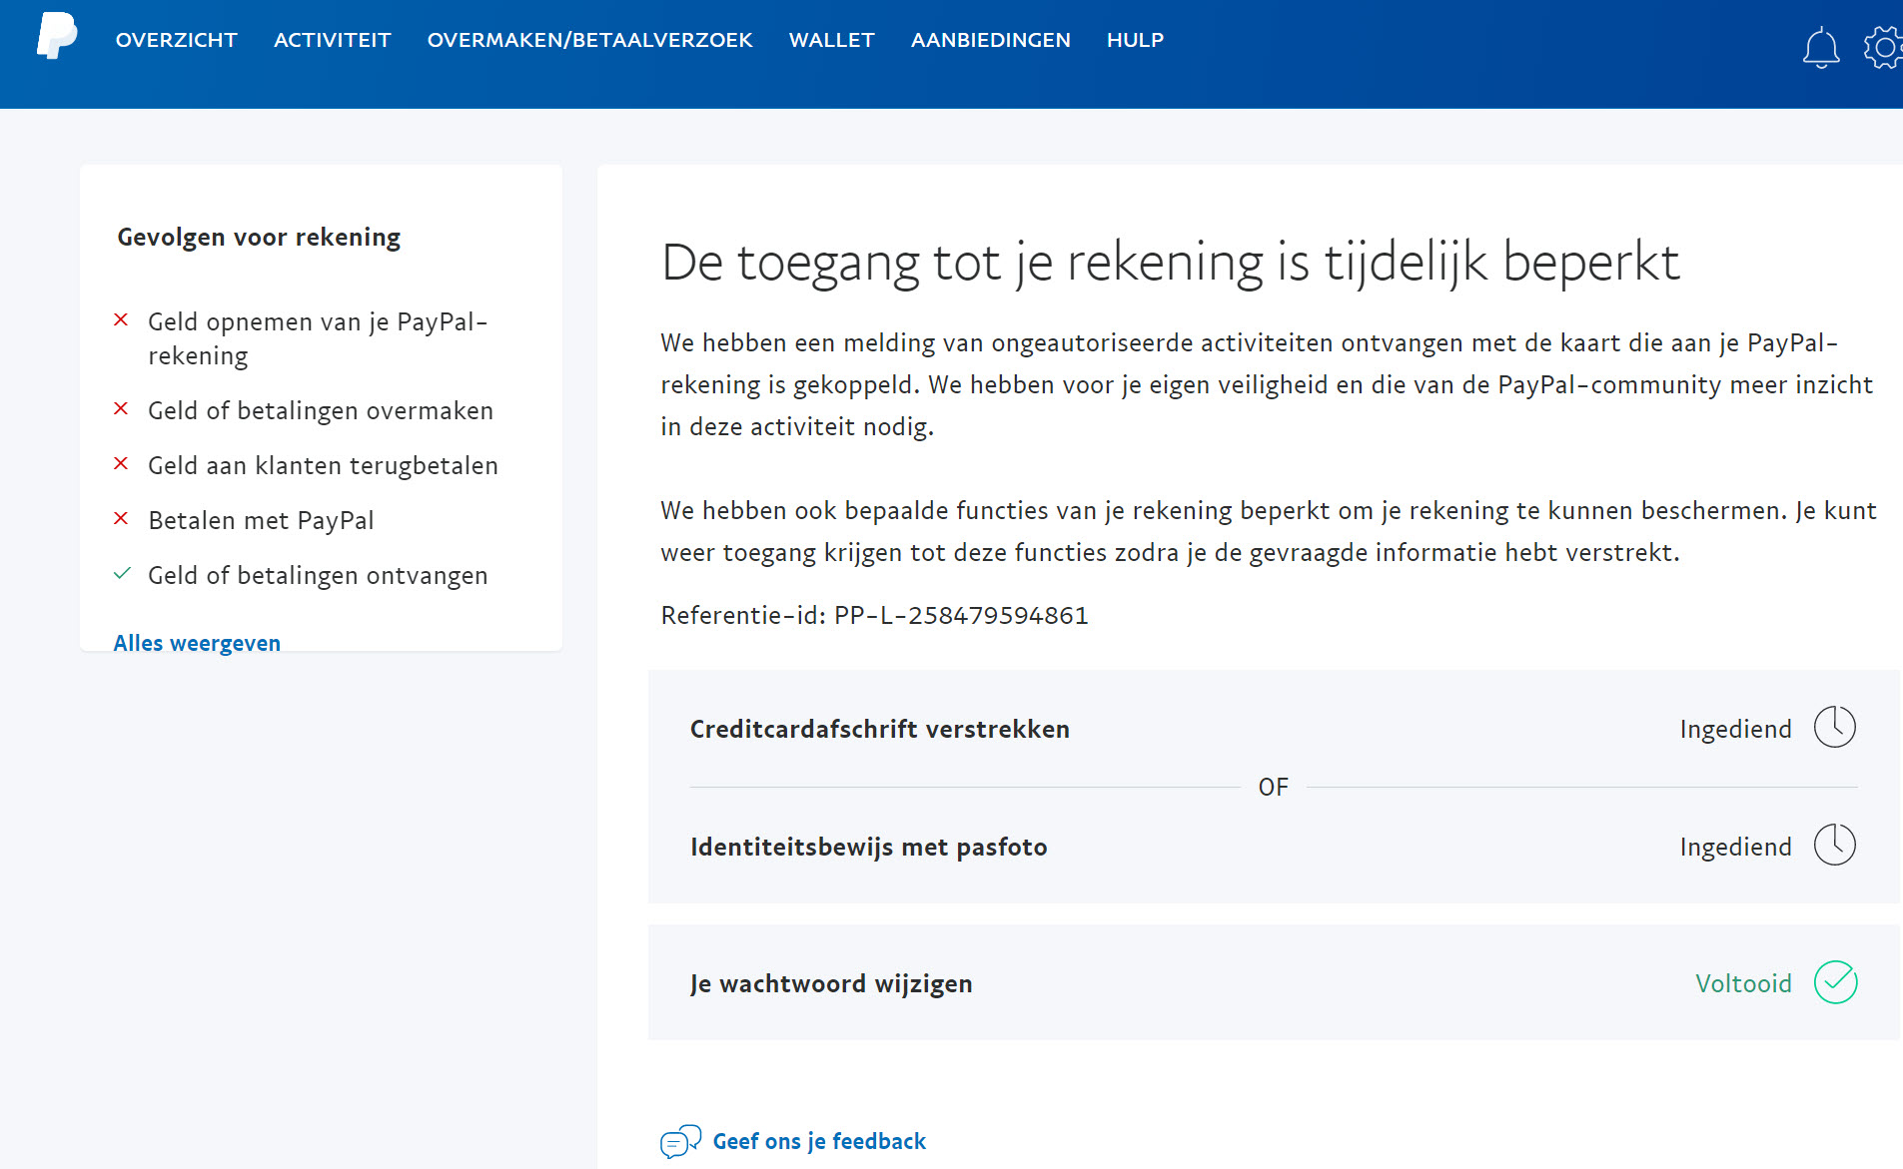View the Aanbiedingen section
Image resolution: width=1903 pixels, height=1169 pixels.
(x=990, y=40)
